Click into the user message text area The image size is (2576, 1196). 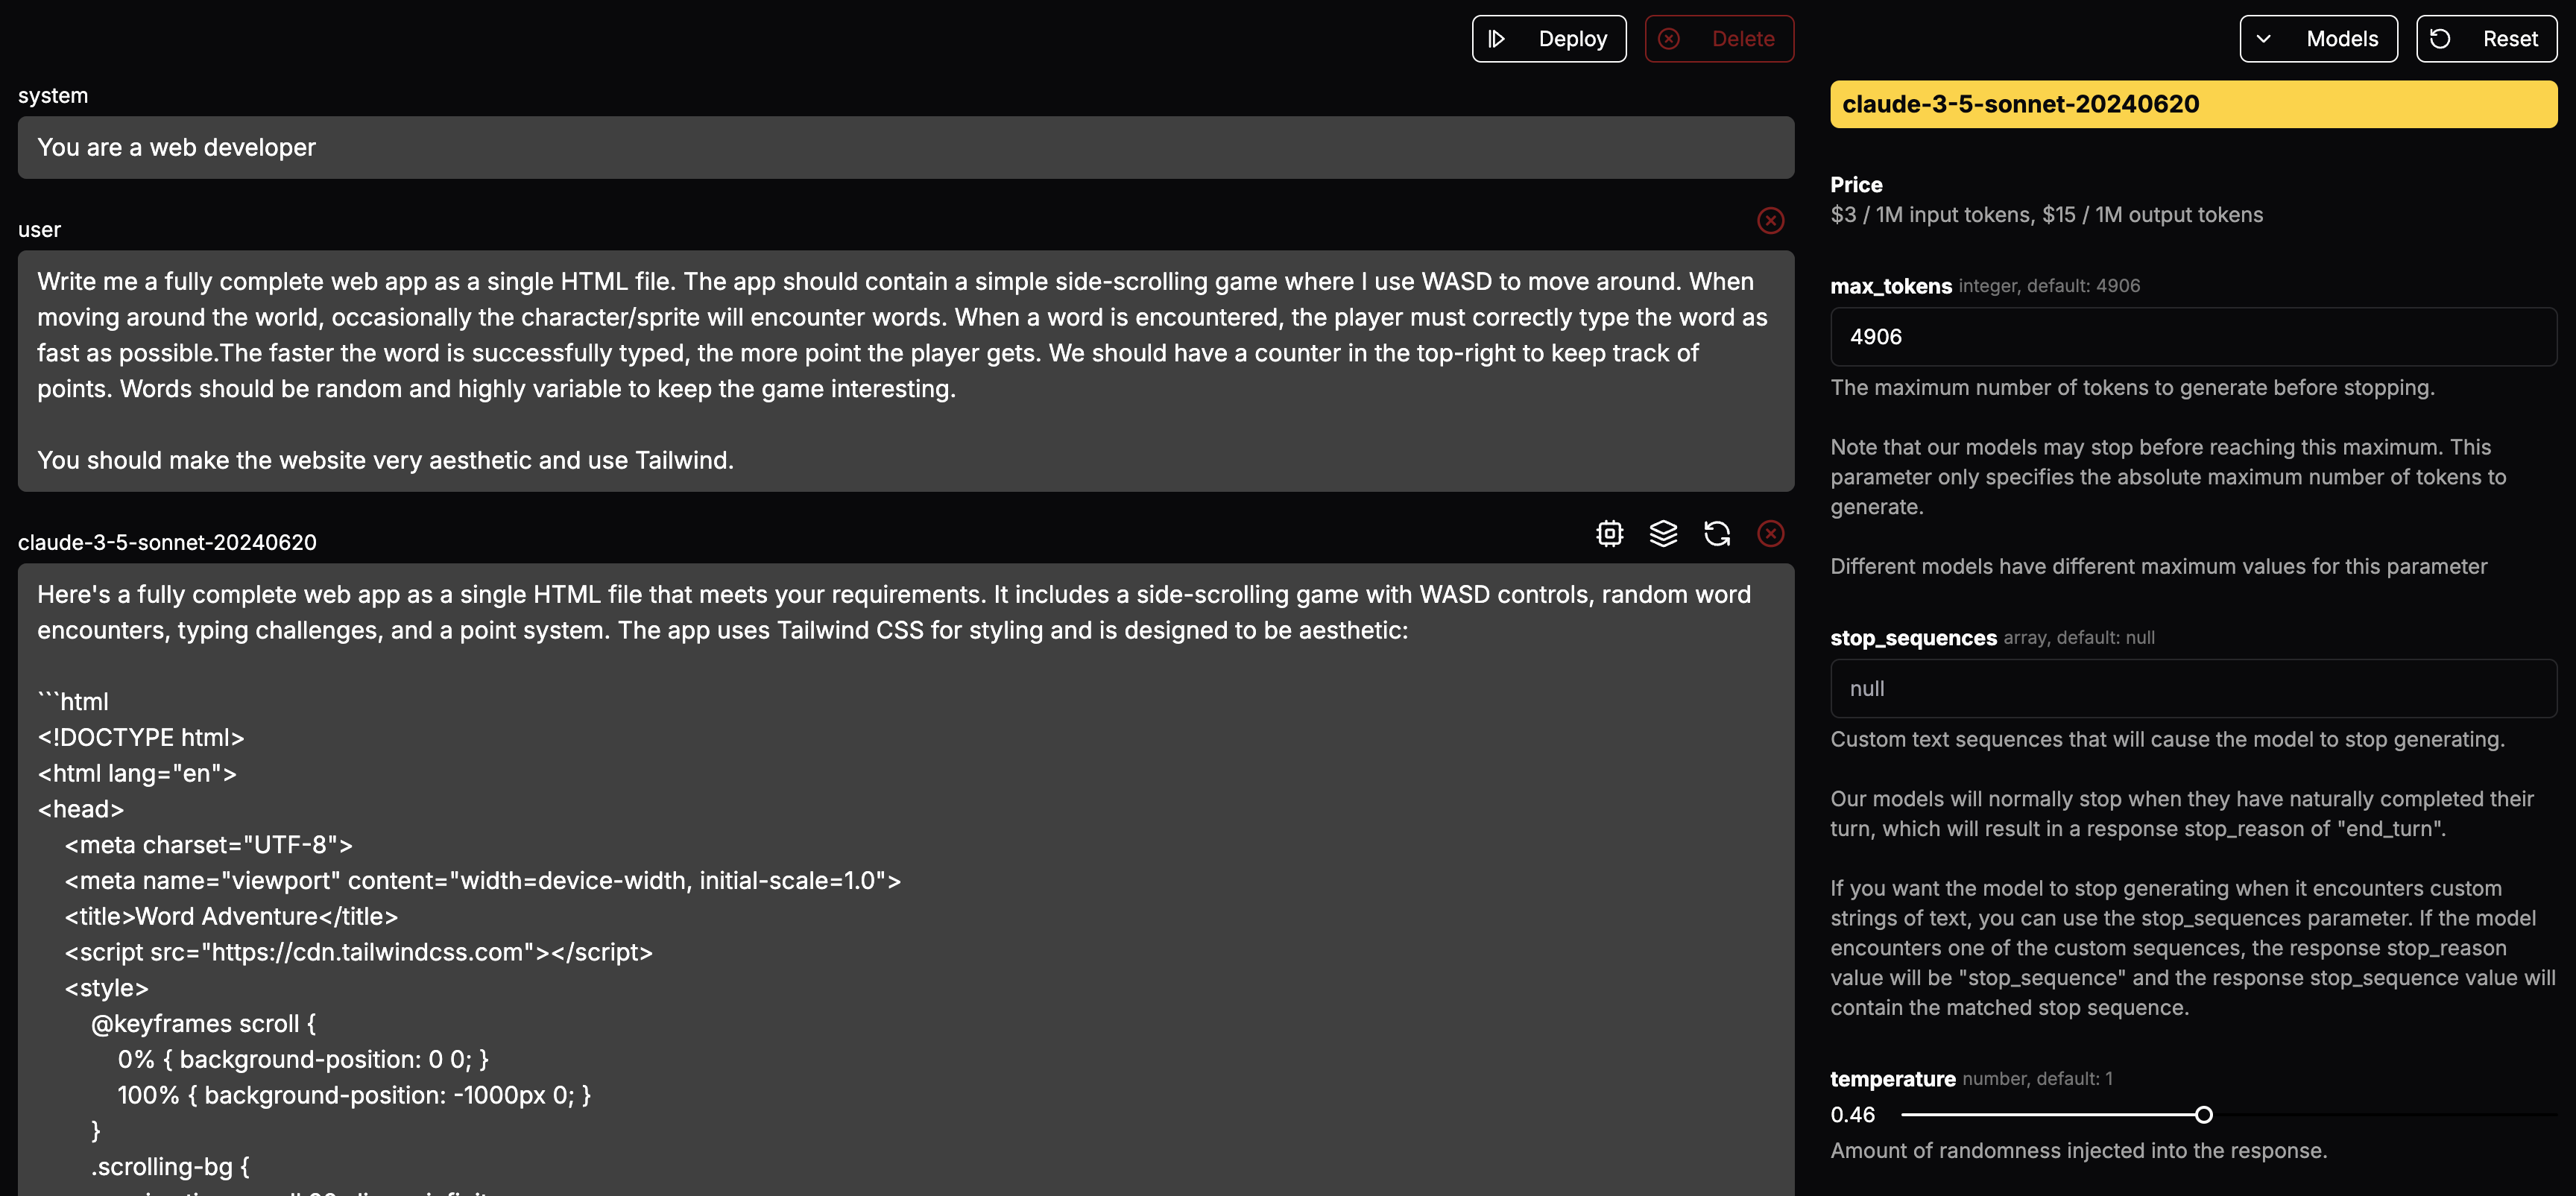point(906,371)
